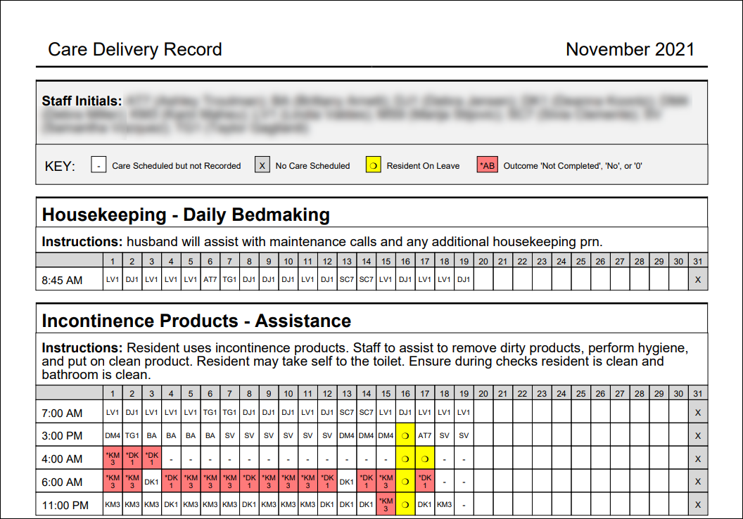Select the red *AB outcome key swatch
This screenshot has height=519, width=743.
coord(487,165)
